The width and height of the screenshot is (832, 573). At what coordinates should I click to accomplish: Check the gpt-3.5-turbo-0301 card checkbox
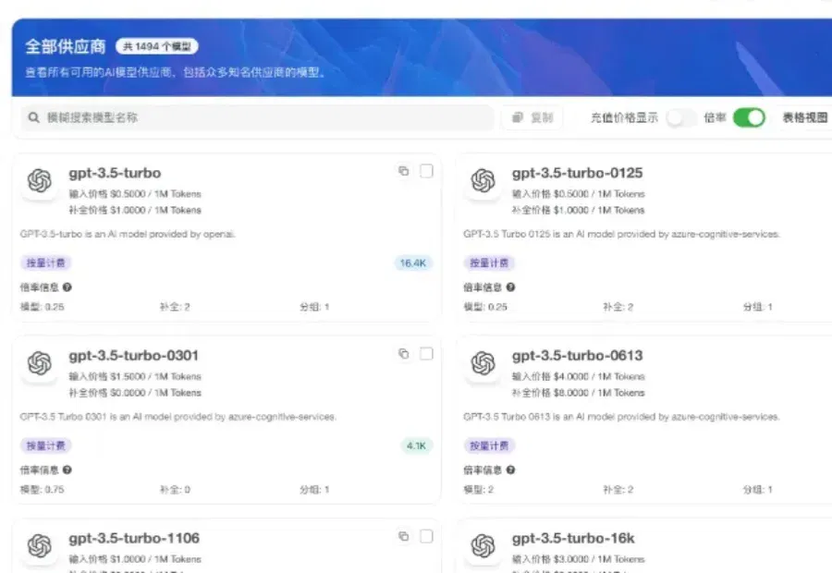point(426,353)
